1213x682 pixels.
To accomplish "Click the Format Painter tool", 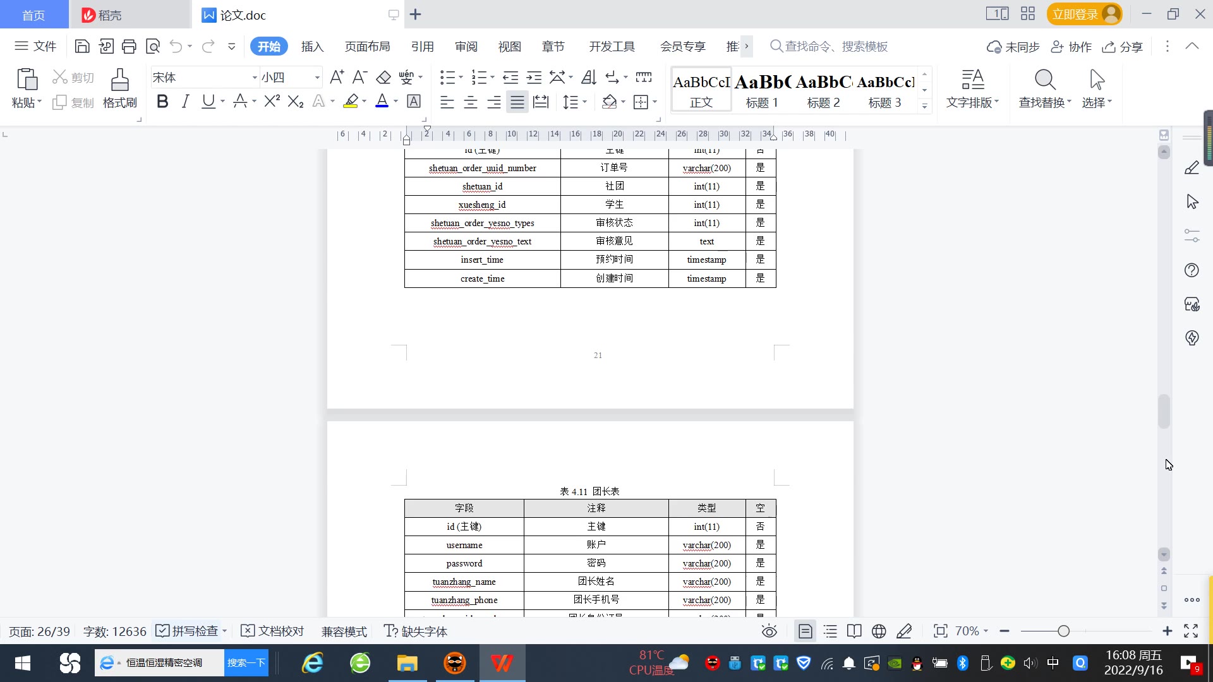I will tap(120, 88).
